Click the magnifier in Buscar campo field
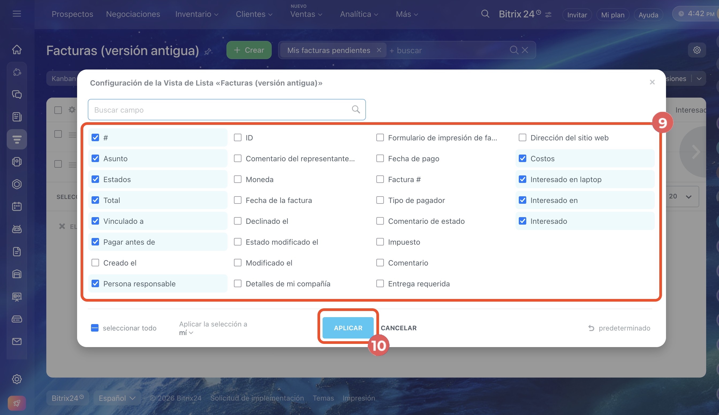The width and height of the screenshot is (719, 415). [x=356, y=109]
